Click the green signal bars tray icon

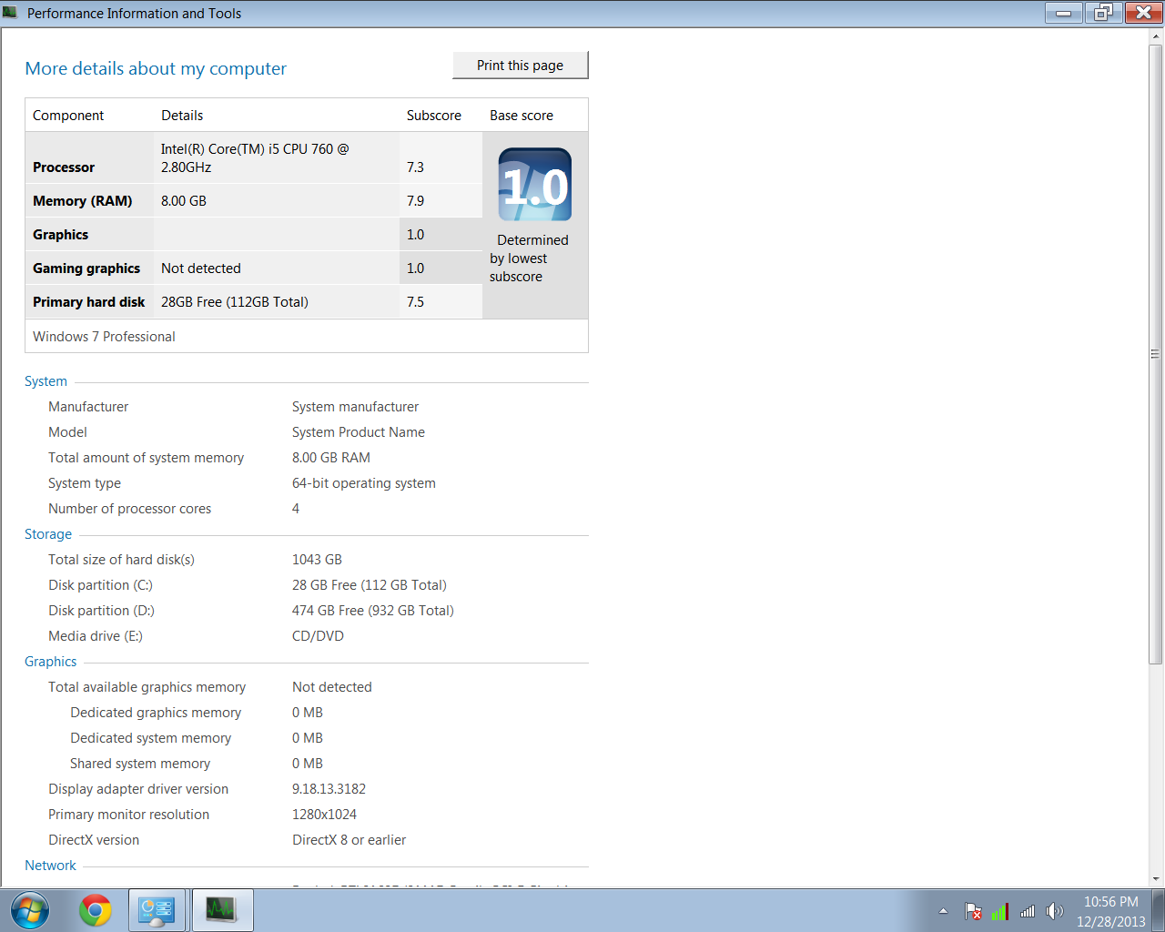point(1000,911)
